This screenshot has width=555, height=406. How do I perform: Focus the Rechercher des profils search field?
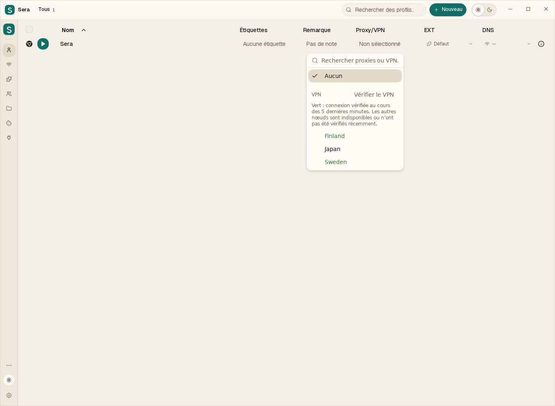click(384, 10)
